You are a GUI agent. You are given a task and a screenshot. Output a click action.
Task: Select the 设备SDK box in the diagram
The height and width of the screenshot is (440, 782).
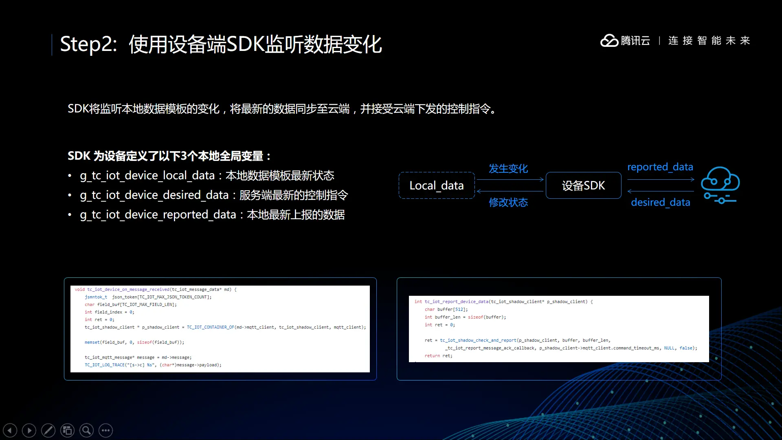click(583, 185)
